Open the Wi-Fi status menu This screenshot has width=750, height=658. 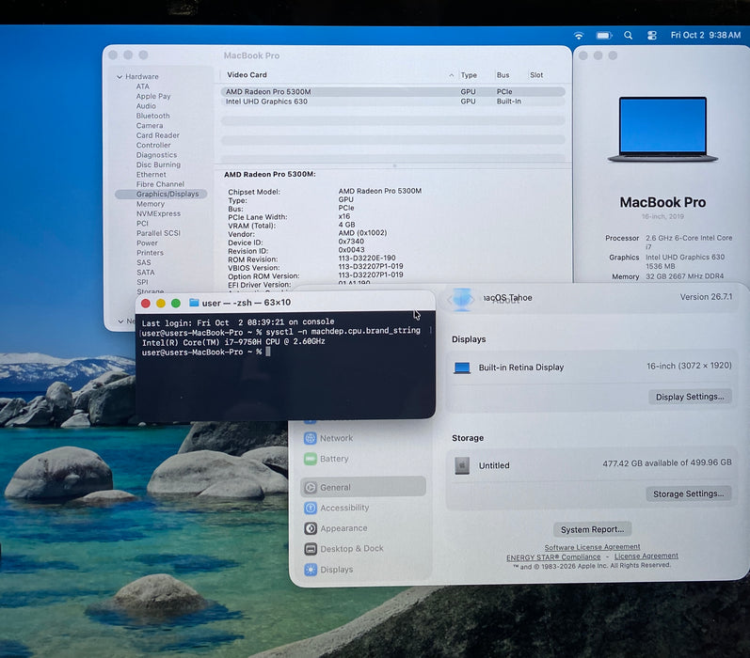[x=579, y=36]
